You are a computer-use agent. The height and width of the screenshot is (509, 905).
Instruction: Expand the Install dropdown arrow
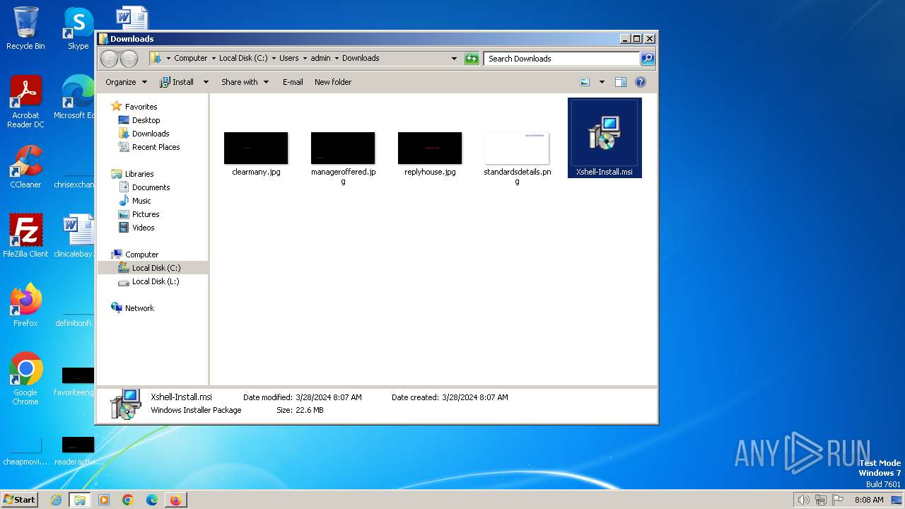206,82
